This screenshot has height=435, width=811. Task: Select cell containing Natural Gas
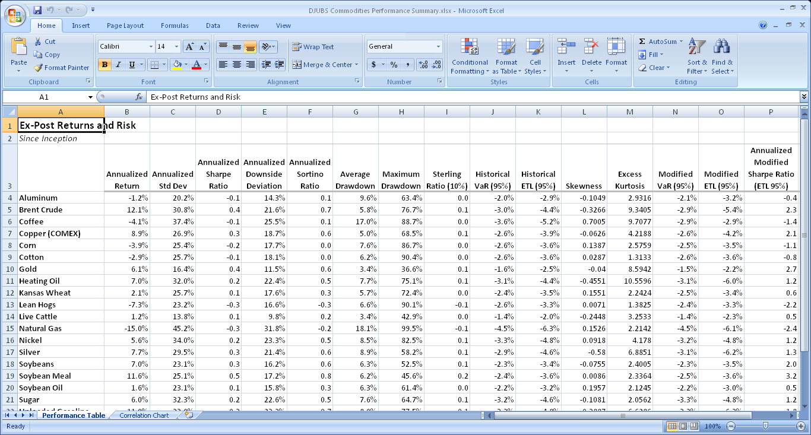click(61, 328)
